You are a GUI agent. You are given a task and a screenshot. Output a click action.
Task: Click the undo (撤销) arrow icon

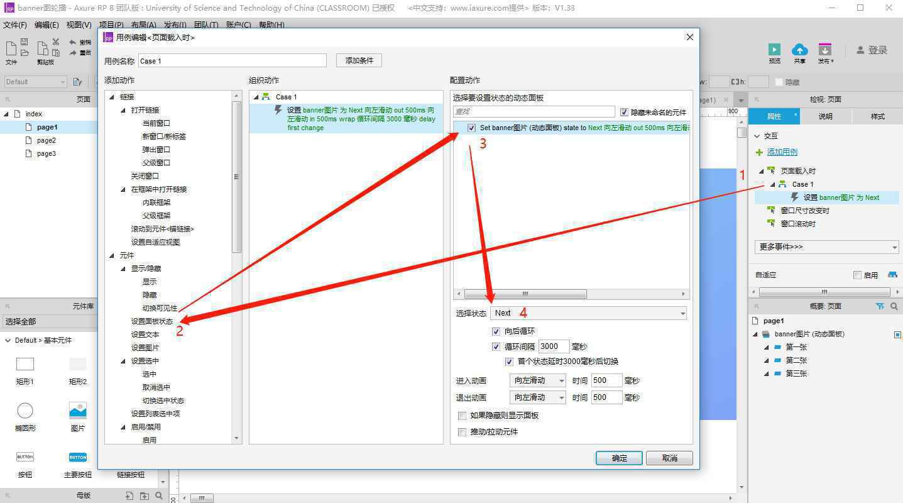[x=73, y=42]
